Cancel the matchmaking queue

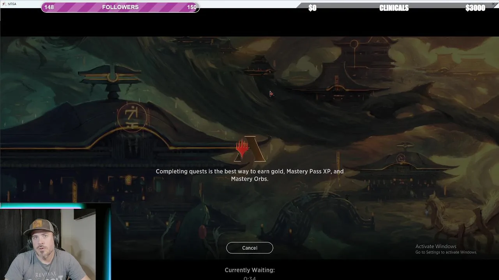(249, 248)
